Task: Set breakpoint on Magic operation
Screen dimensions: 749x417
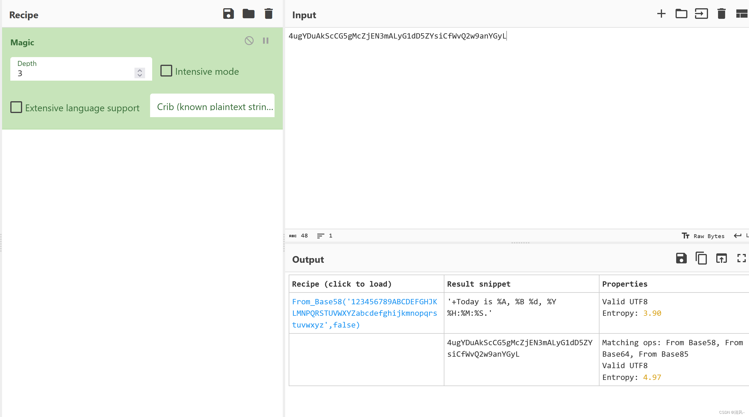Action: (x=266, y=41)
